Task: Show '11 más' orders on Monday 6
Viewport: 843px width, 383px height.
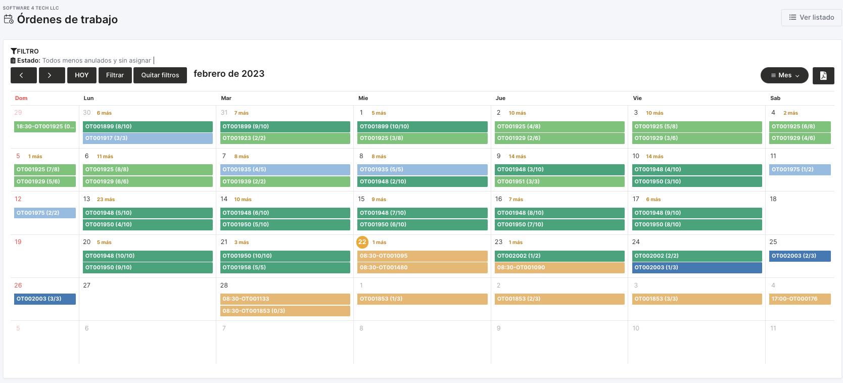Action: (105, 157)
